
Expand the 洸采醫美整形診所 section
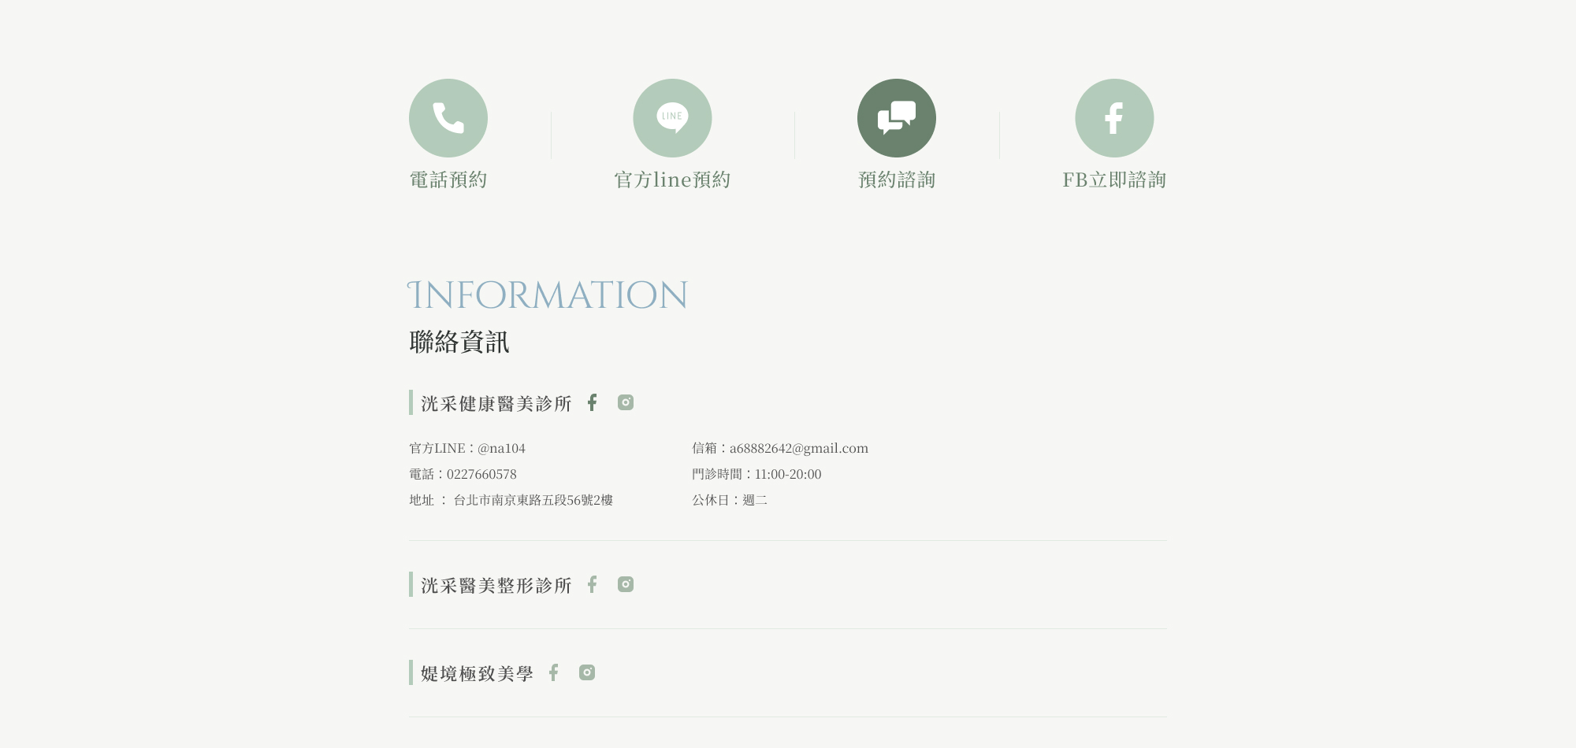pos(496,586)
